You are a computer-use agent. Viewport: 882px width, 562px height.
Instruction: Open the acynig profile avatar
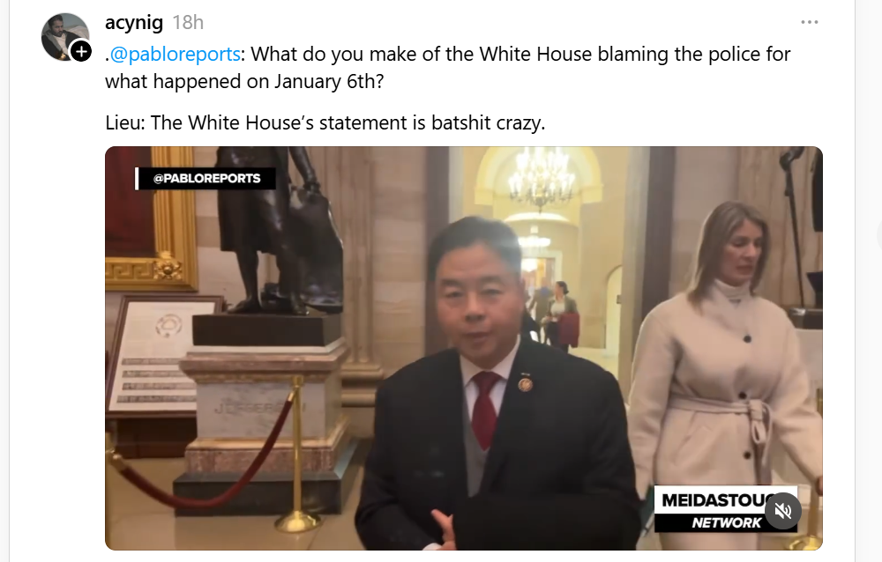click(64, 35)
